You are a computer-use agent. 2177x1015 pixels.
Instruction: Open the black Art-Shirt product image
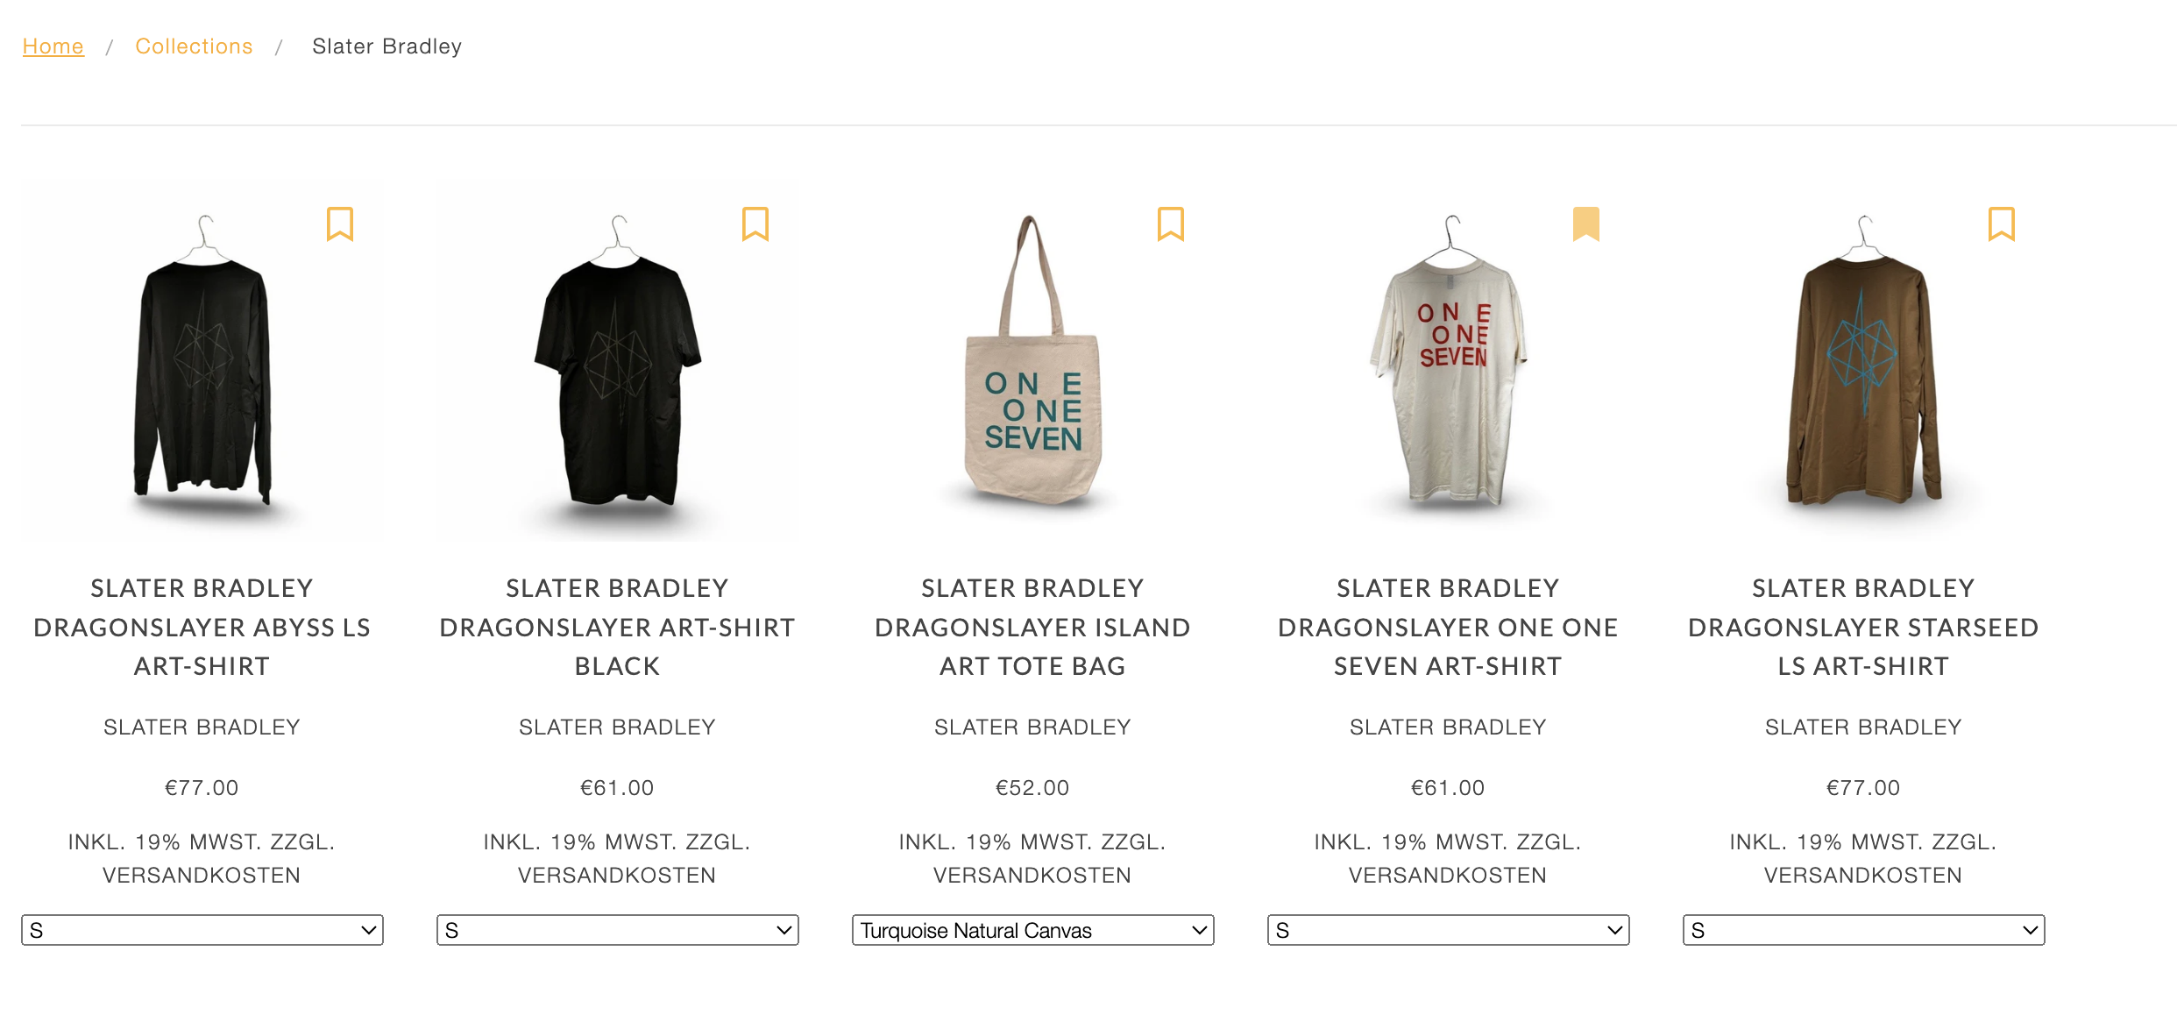[x=618, y=368]
